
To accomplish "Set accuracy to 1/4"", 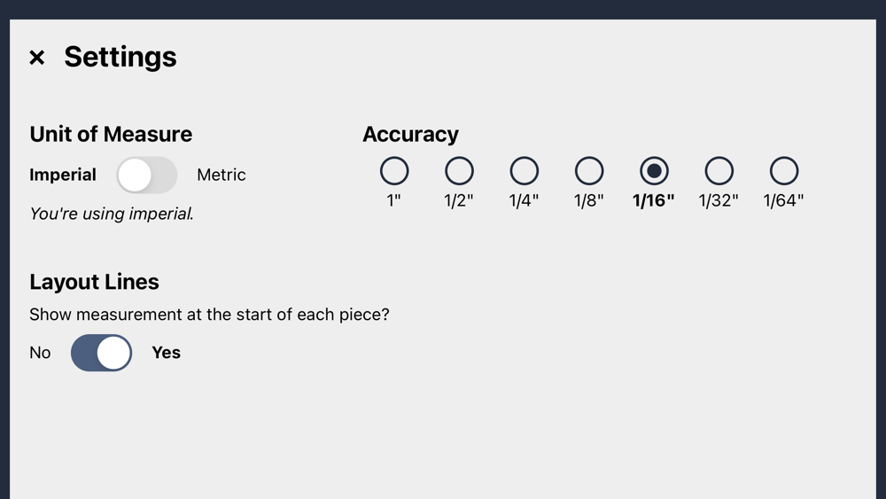I will (x=524, y=170).
